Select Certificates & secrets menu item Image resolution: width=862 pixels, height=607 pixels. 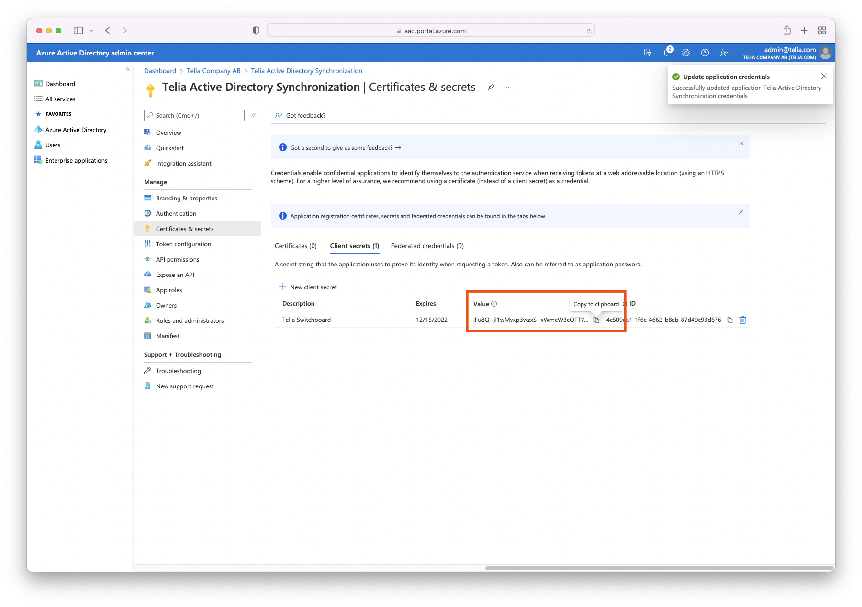click(198, 229)
